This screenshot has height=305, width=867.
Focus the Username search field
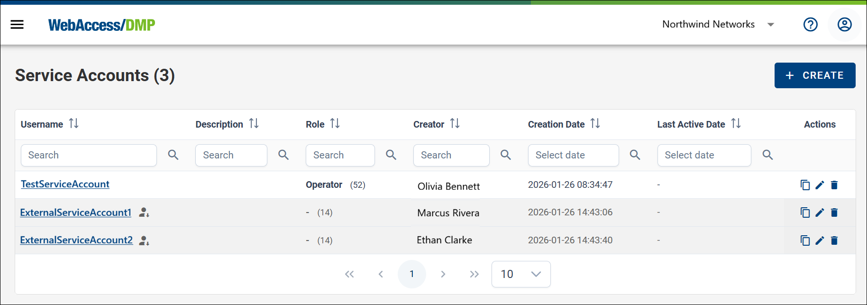click(89, 155)
